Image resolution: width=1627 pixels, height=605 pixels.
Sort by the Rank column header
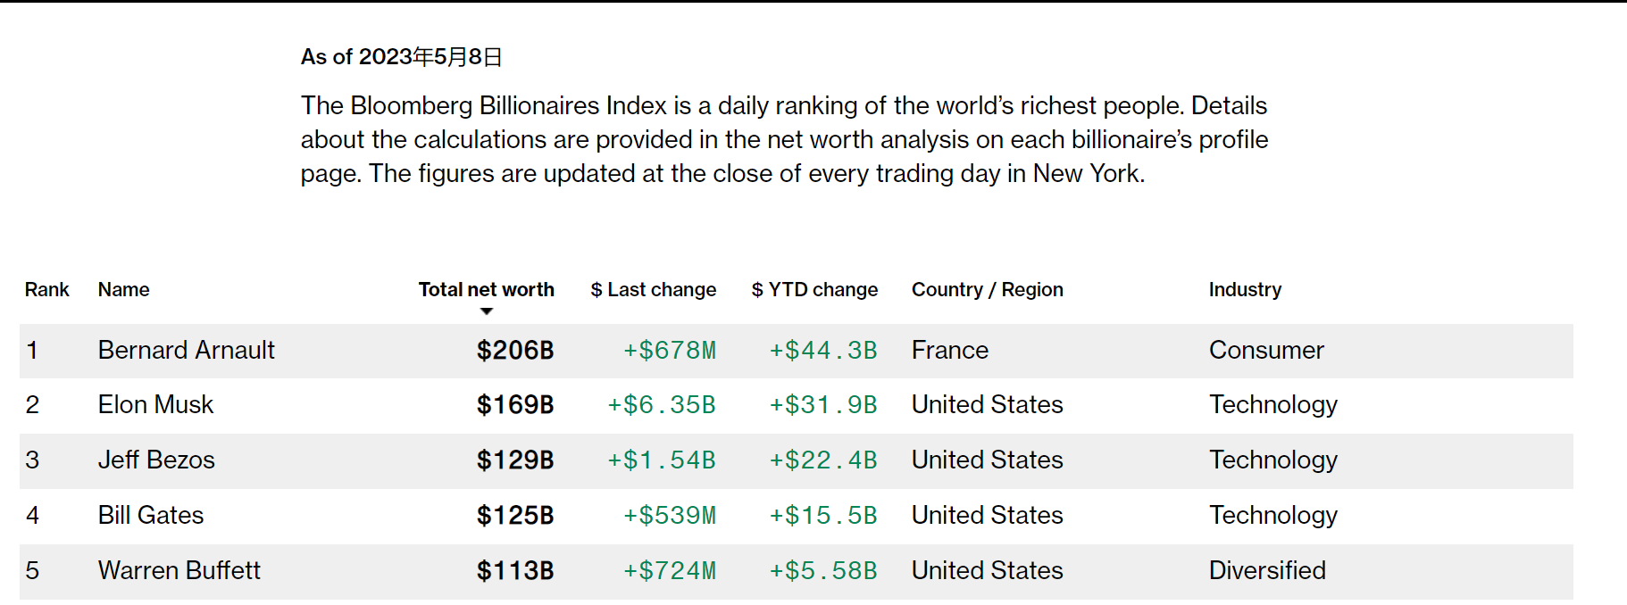point(46,289)
